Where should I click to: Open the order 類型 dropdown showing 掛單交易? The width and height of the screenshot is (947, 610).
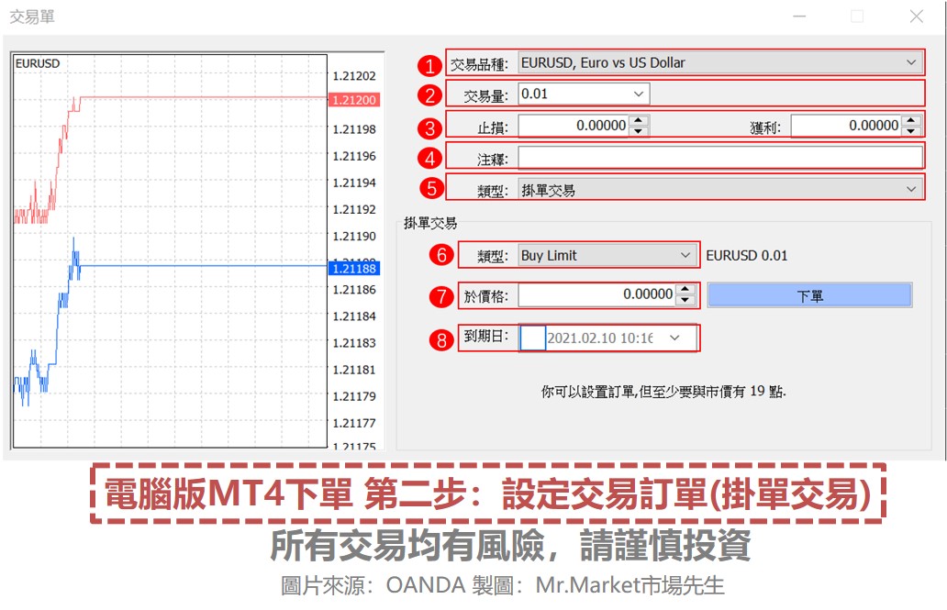[x=720, y=190]
